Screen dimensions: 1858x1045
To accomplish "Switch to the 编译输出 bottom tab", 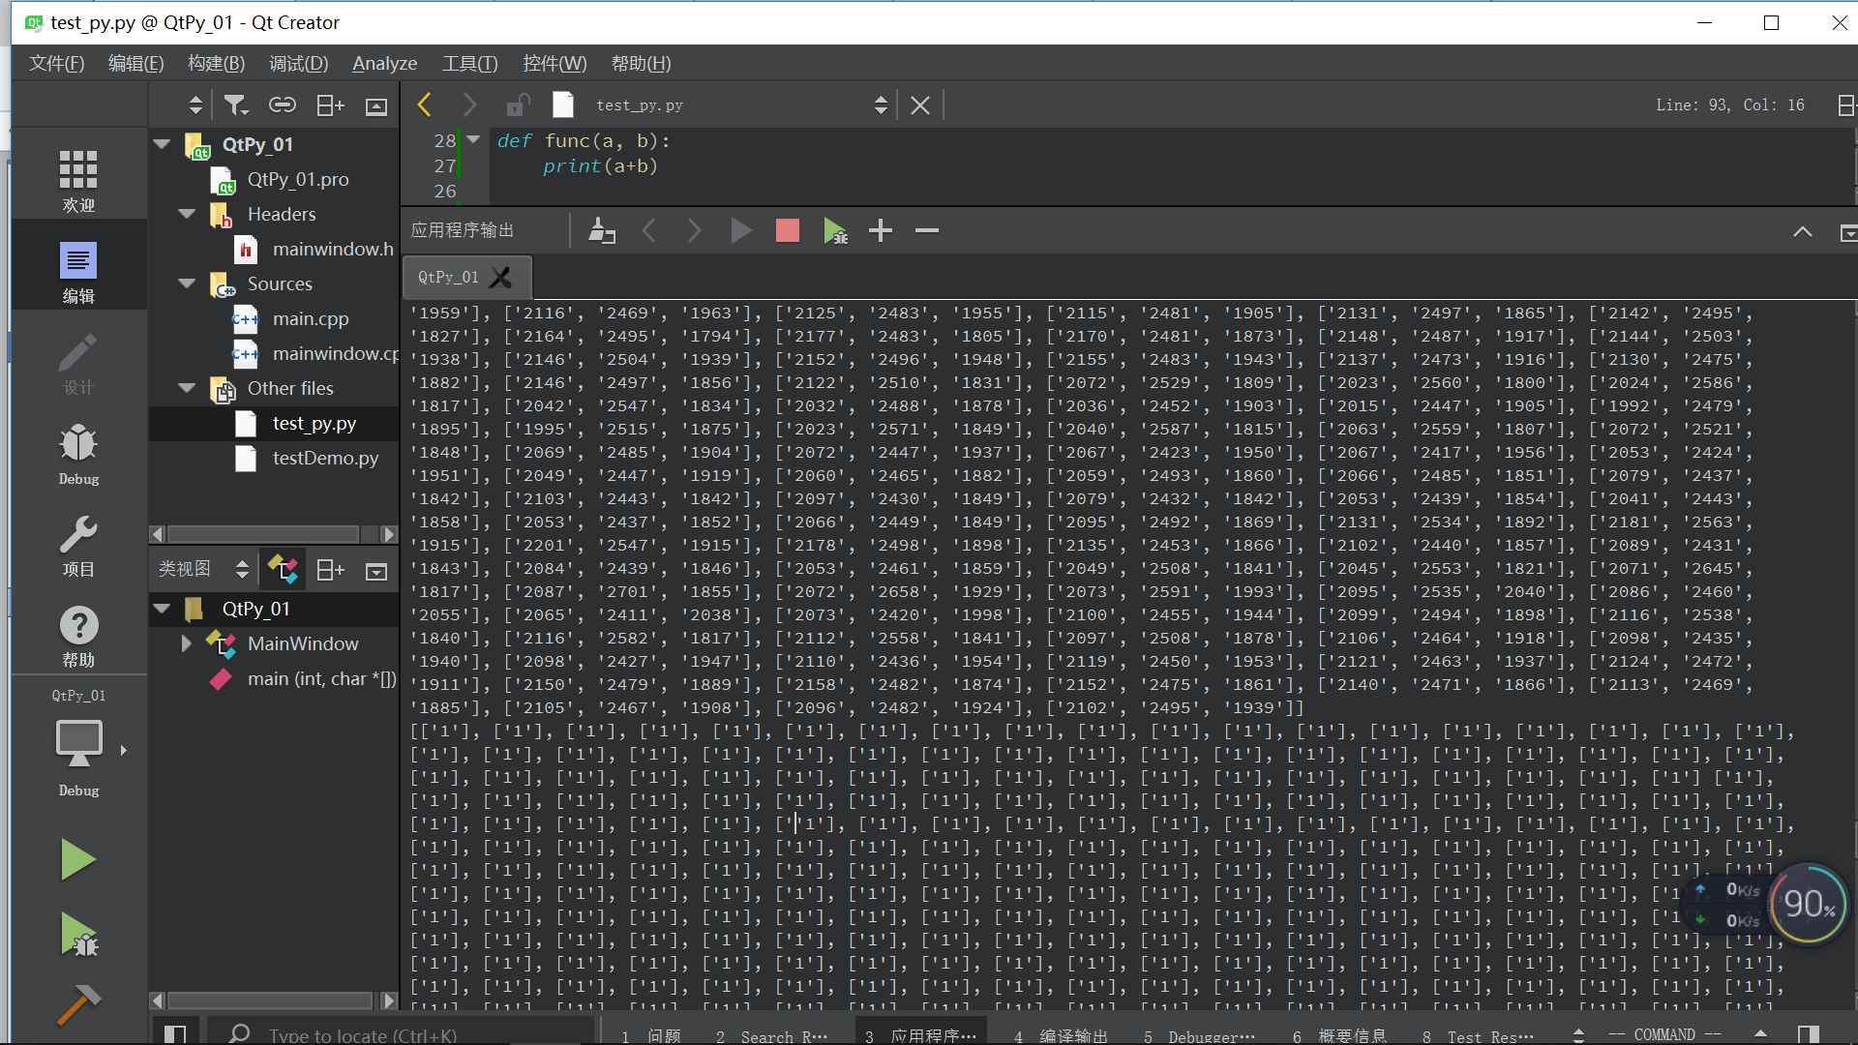I will [x=1072, y=1033].
